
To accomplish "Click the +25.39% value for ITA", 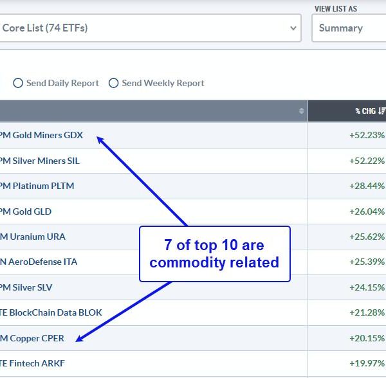I will click(x=367, y=262).
